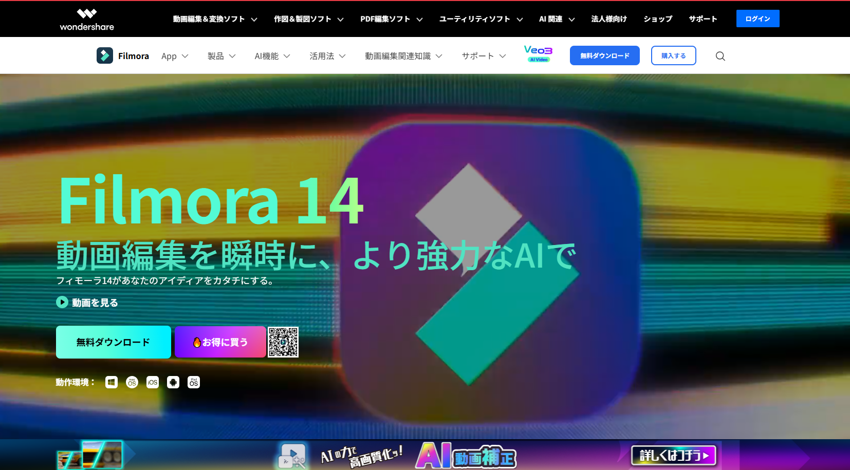Click the Filmora logo icon
Image resolution: width=850 pixels, height=470 pixels.
pyautogui.click(x=105, y=55)
